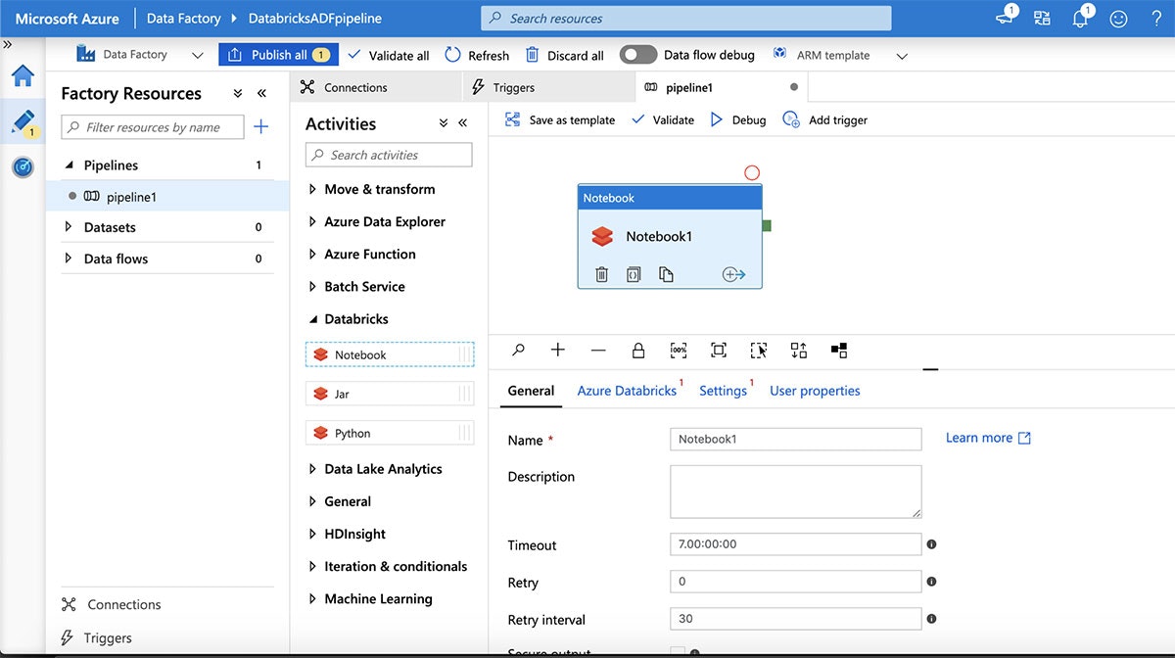Clone the Notebook1 activity with copy icon

(666, 274)
